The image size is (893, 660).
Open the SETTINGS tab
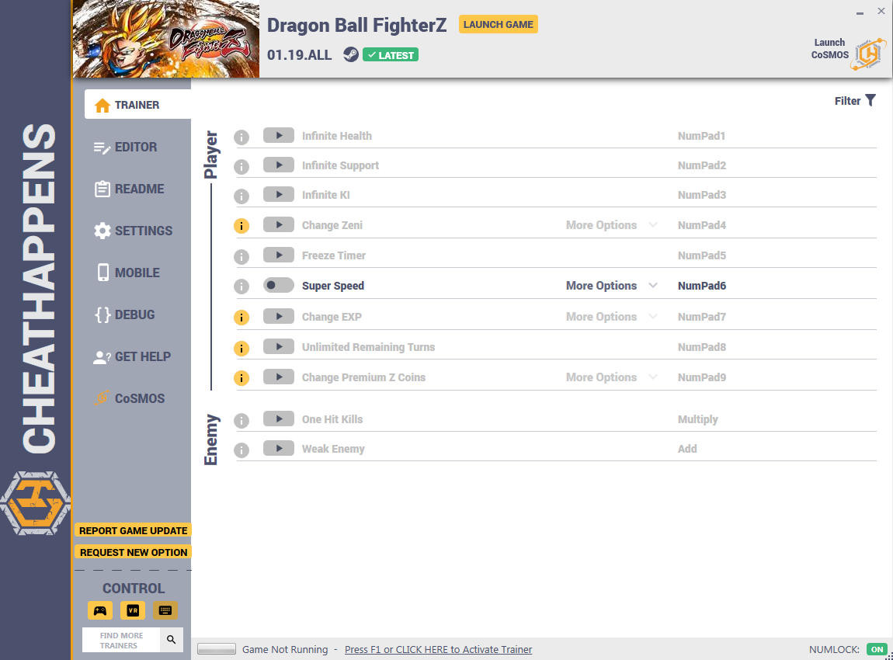click(x=132, y=231)
